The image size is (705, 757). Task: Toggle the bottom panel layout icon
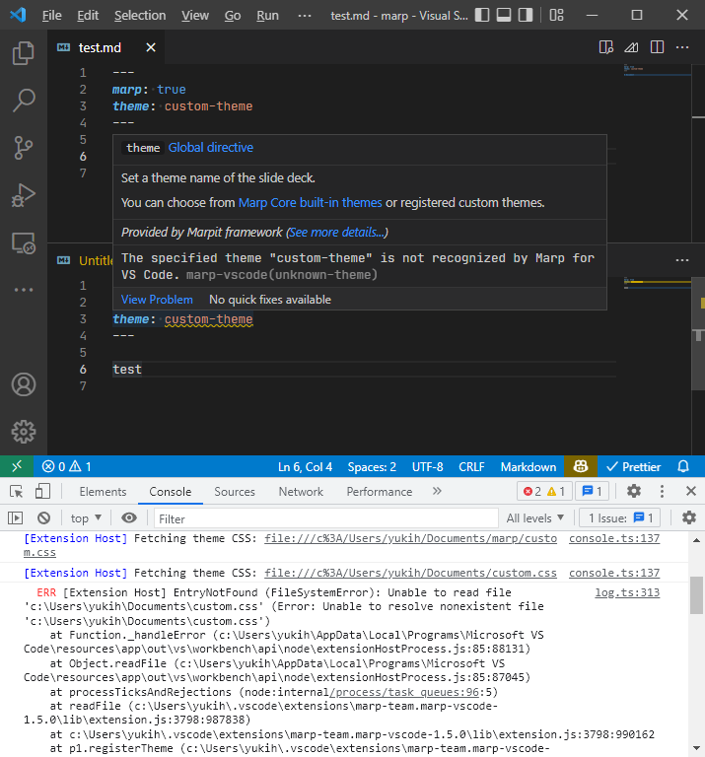click(x=504, y=15)
